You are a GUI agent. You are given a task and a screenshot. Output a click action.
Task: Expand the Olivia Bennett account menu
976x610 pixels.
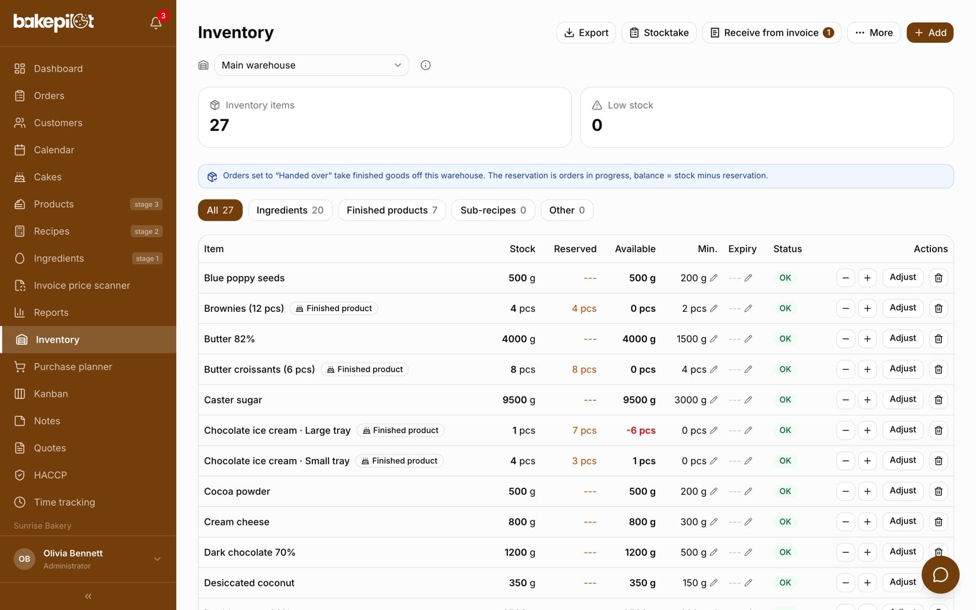88,559
